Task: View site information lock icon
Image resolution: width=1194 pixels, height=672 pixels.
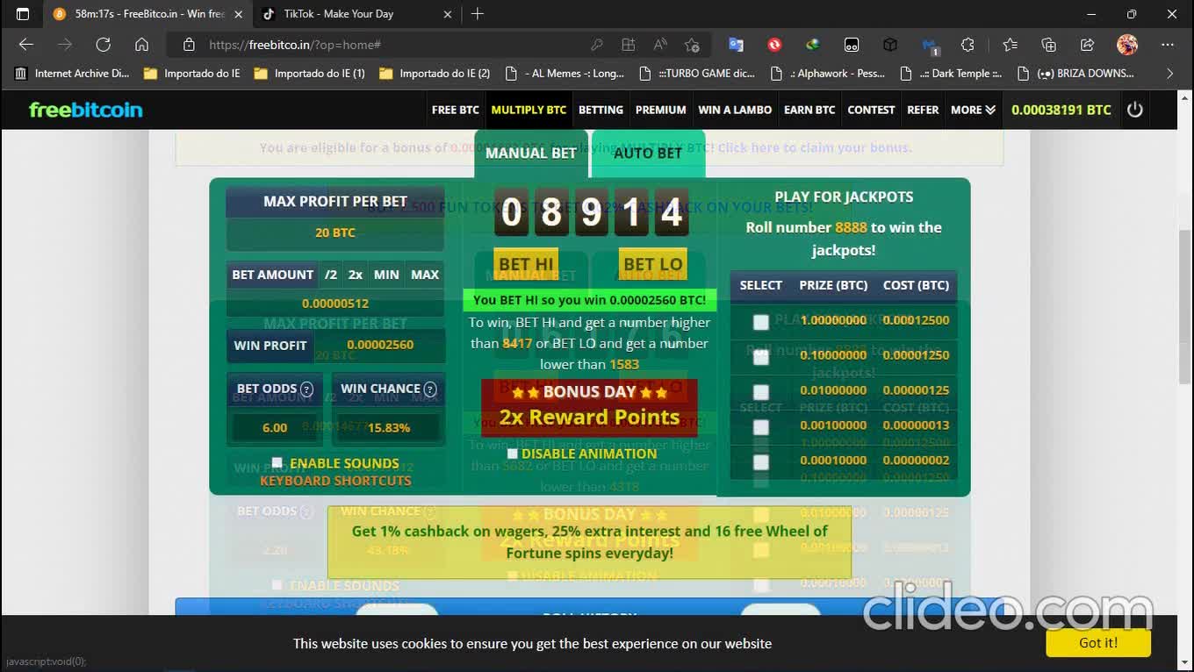Action: (x=188, y=45)
